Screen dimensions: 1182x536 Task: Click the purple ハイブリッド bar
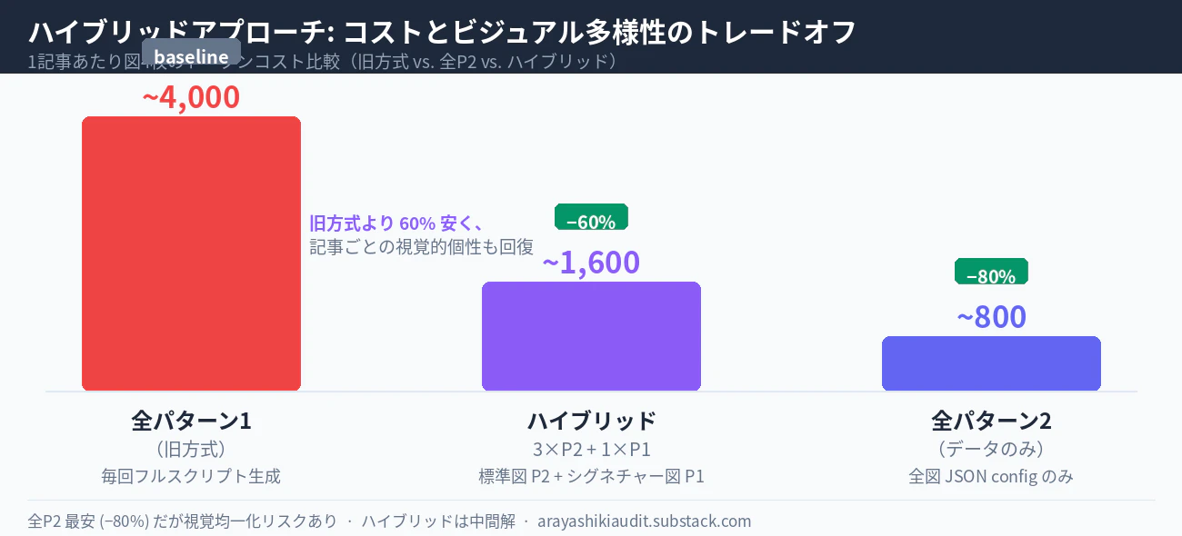[591, 336]
